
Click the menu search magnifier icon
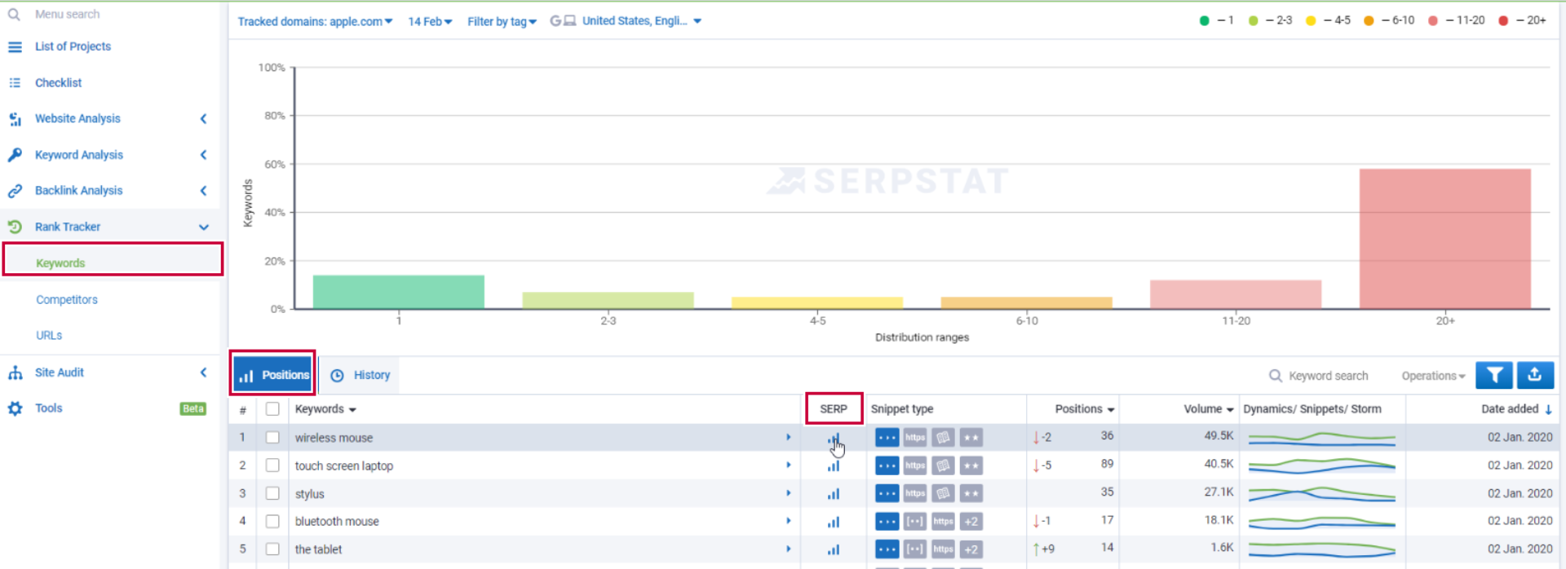click(14, 14)
